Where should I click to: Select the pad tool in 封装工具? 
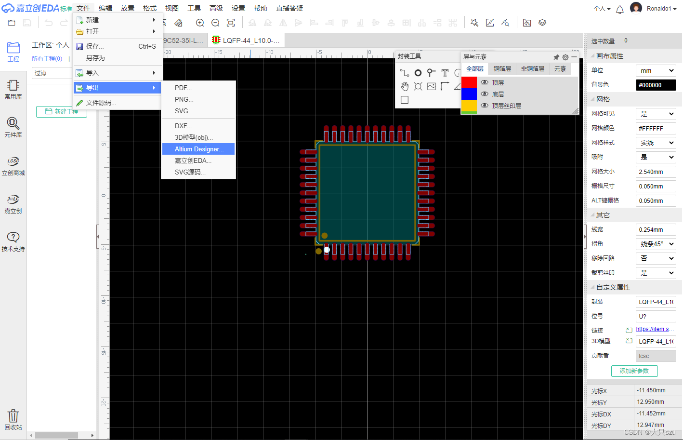click(x=418, y=73)
